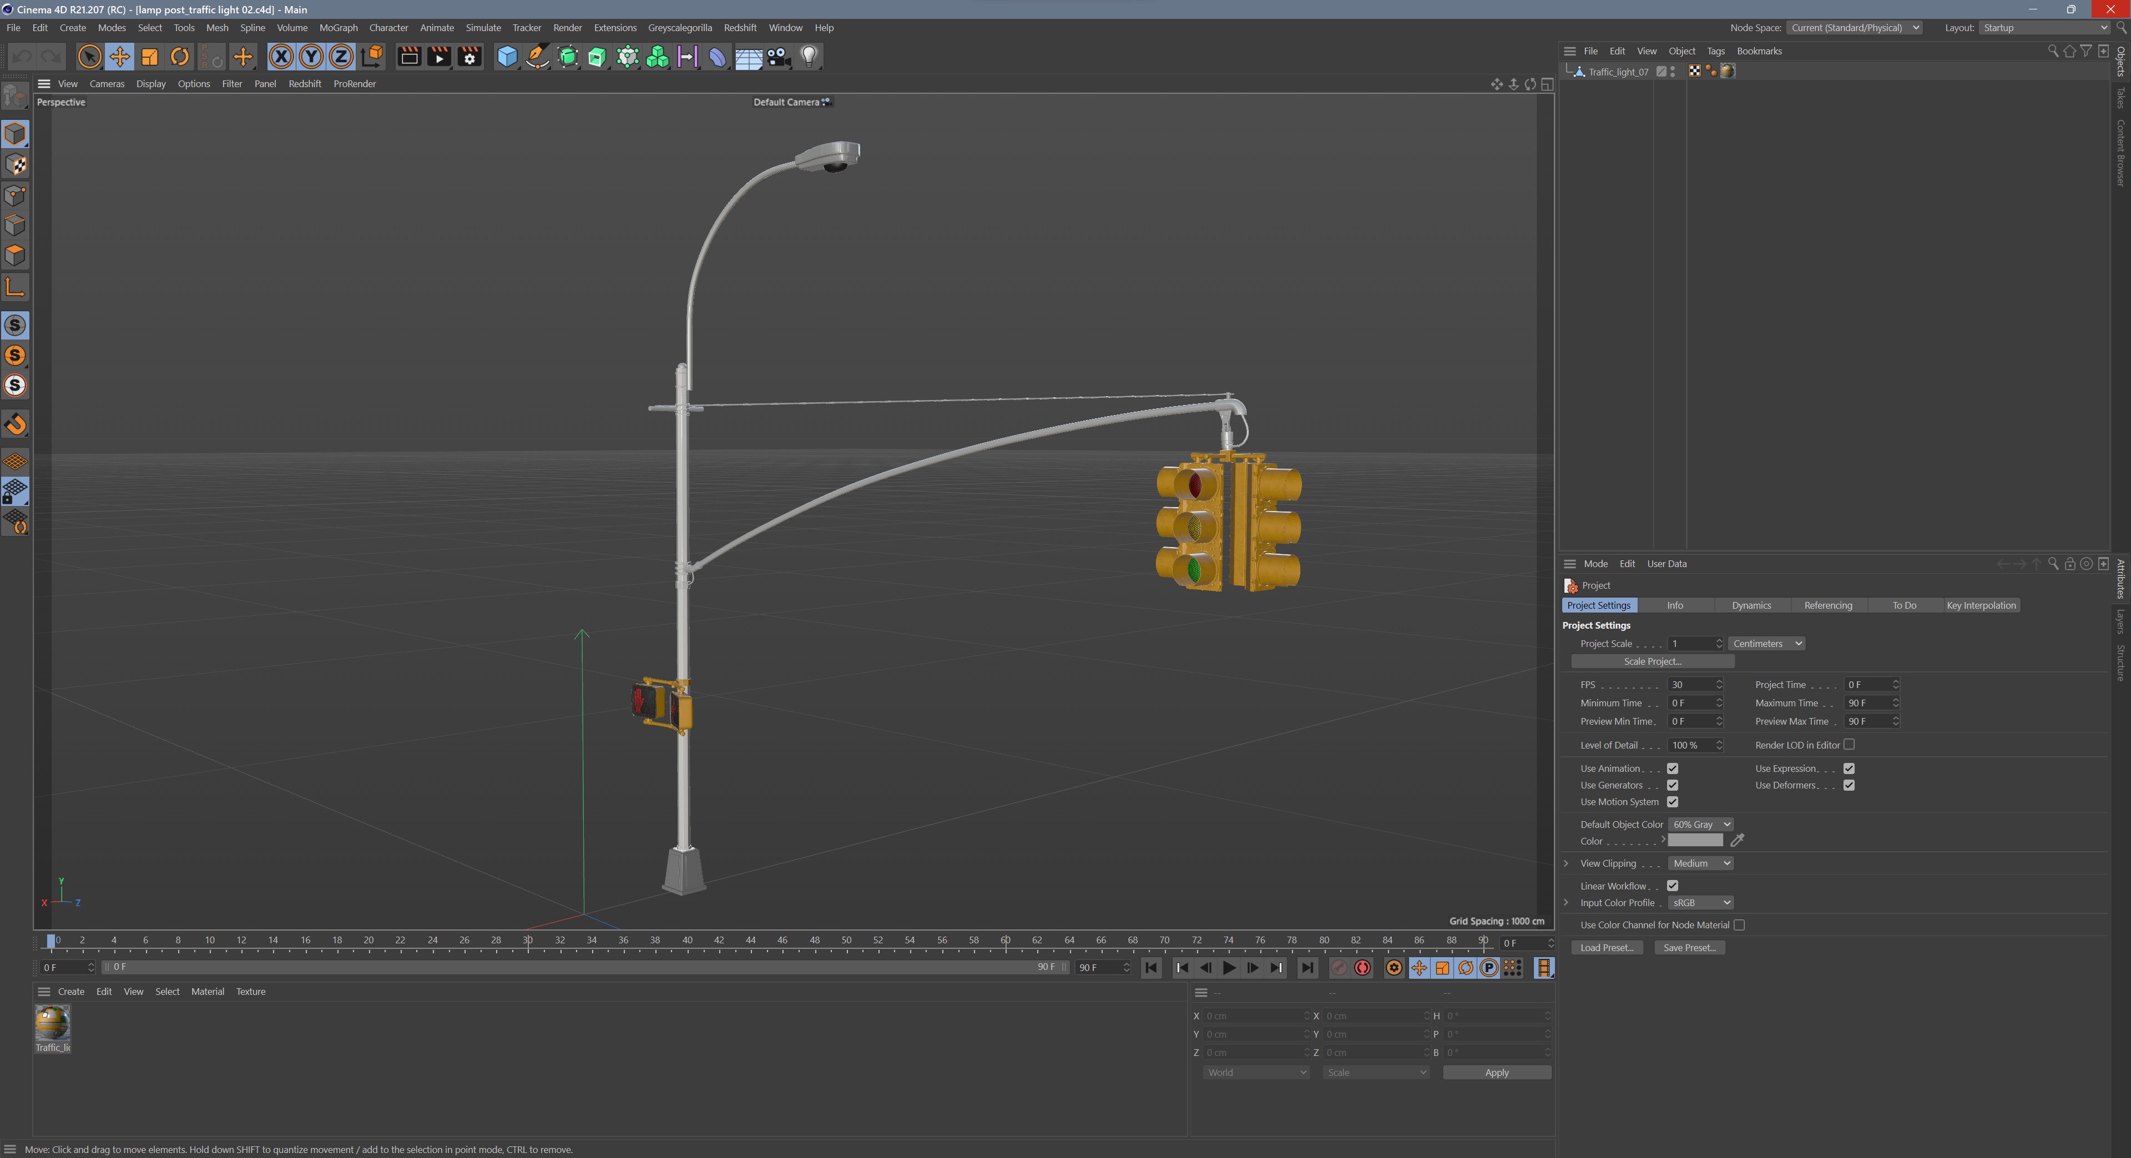Image resolution: width=2131 pixels, height=1158 pixels.
Task: Disable Use Motion System checkbox
Action: click(x=1672, y=802)
